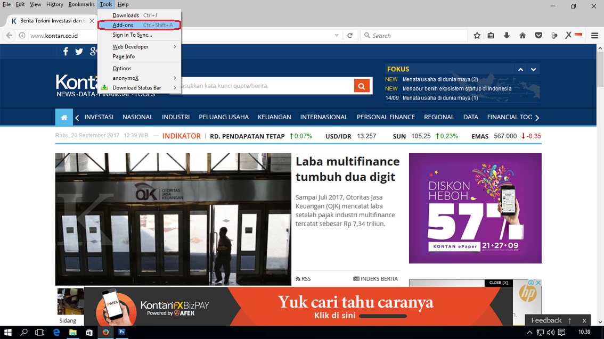Open the Twitter icon link
This screenshot has width=604, height=339.
[79, 52]
